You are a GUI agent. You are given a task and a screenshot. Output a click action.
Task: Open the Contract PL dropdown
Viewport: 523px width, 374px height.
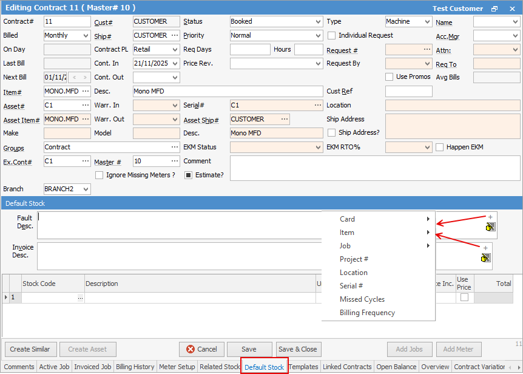175,49
